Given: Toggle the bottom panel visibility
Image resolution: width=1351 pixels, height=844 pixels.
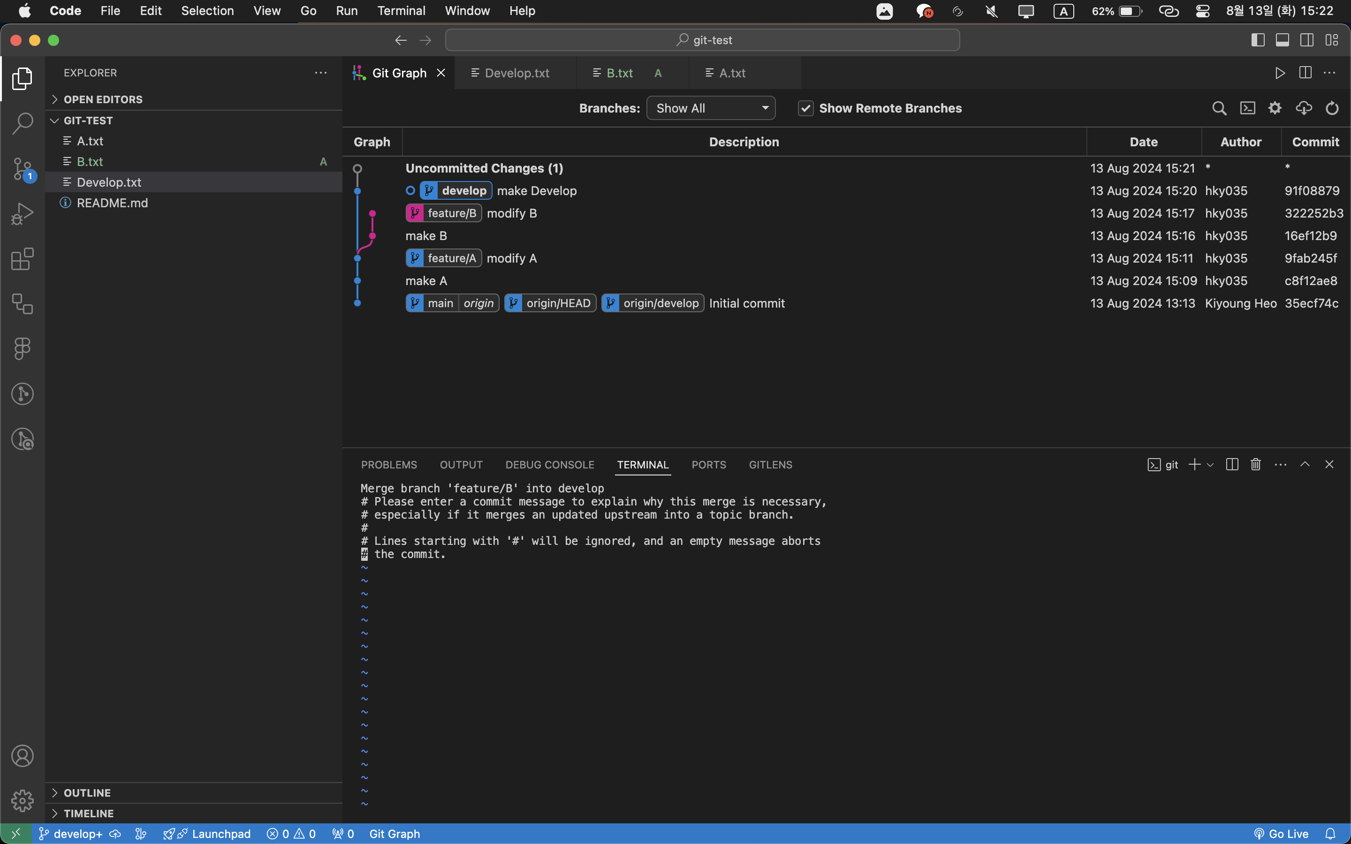Looking at the screenshot, I should coord(1283,40).
